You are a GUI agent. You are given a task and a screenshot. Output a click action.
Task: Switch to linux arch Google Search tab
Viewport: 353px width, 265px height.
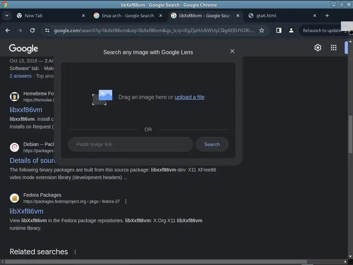pyautogui.click(x=128, y=16)
